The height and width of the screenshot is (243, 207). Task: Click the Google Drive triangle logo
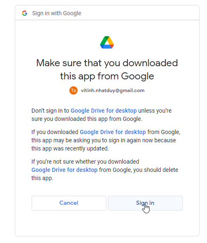(x=107, y=42)
